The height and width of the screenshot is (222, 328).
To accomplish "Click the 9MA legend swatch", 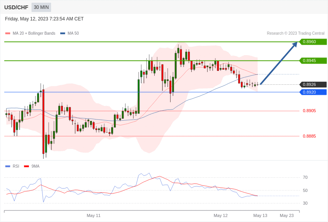I will click(26, 166).
